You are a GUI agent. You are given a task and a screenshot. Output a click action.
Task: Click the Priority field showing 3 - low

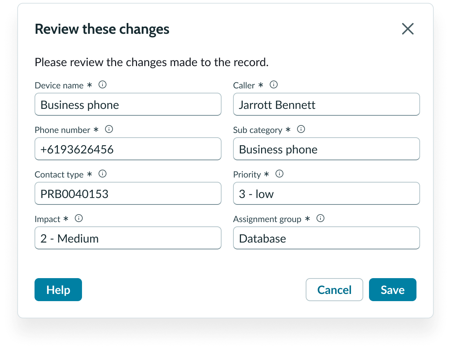326,194
